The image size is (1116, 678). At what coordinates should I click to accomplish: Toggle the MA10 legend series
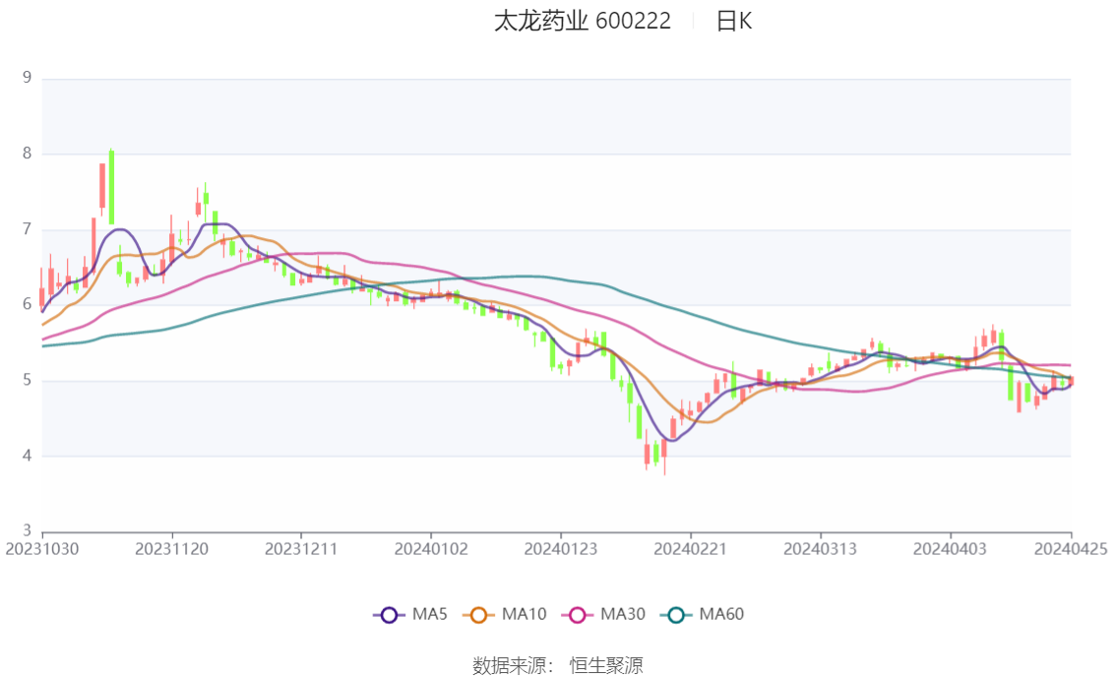(505, 615)
